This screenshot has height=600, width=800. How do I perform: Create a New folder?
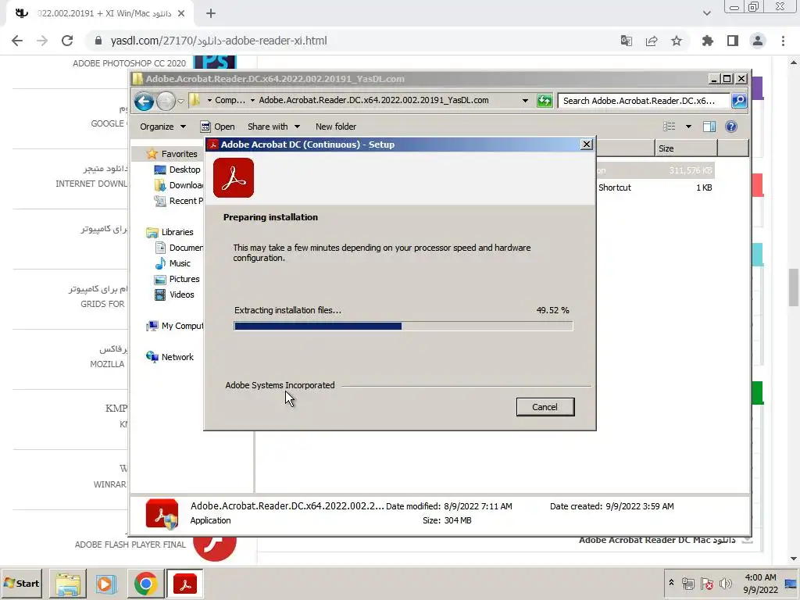[x=336, y=127]
